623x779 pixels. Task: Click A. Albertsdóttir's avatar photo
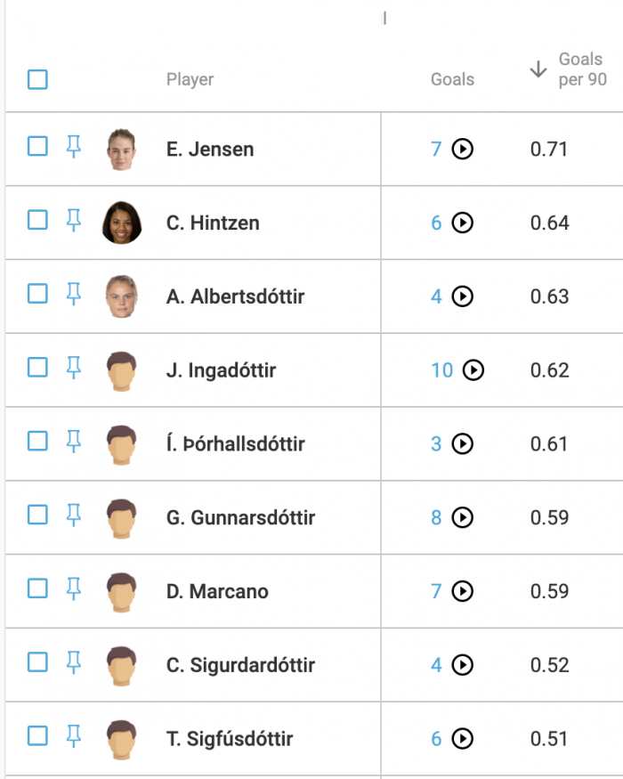pos(122,296)
